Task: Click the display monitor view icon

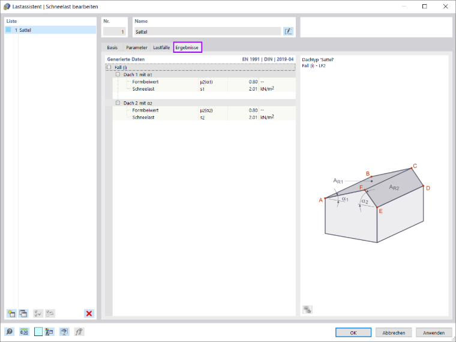Action: [x=64, y=332]
